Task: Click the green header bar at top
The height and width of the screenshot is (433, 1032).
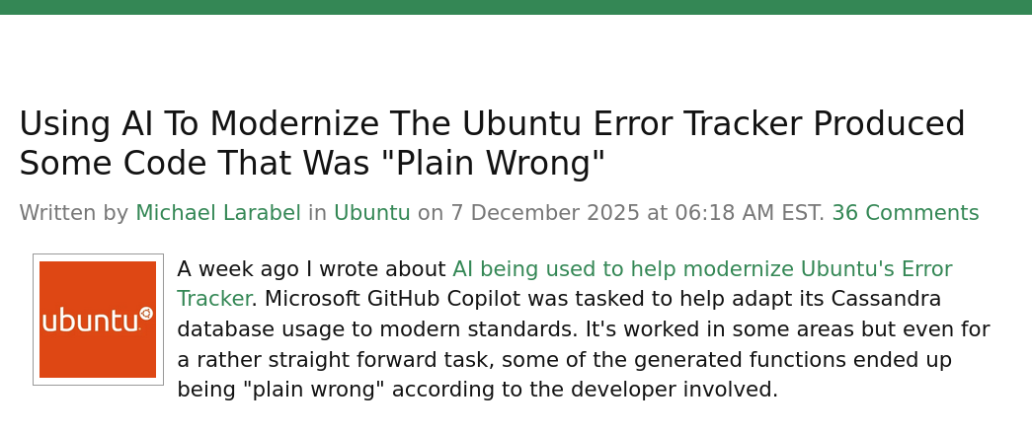Action: point(516,7)
